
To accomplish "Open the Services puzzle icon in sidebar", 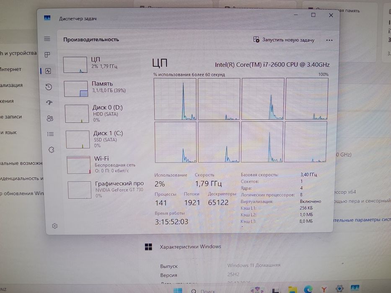I will [x=52, y=150].
